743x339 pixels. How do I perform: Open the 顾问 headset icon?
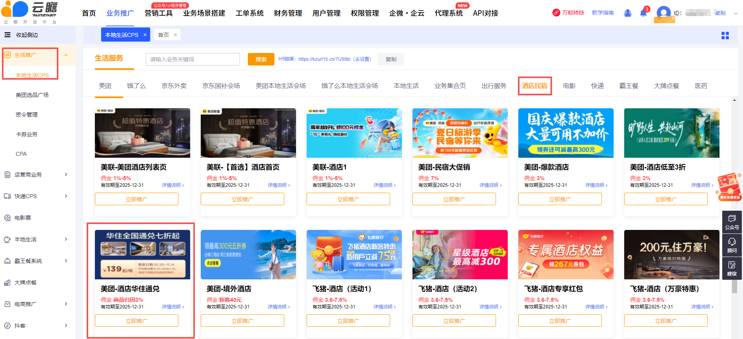pos(732,245)
